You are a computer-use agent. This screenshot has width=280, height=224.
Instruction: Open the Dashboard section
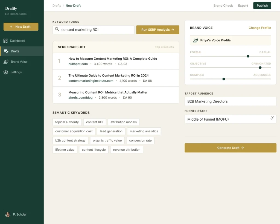[x=22, y=41]
